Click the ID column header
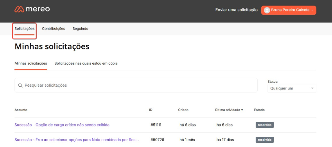 tap(151, 110)
